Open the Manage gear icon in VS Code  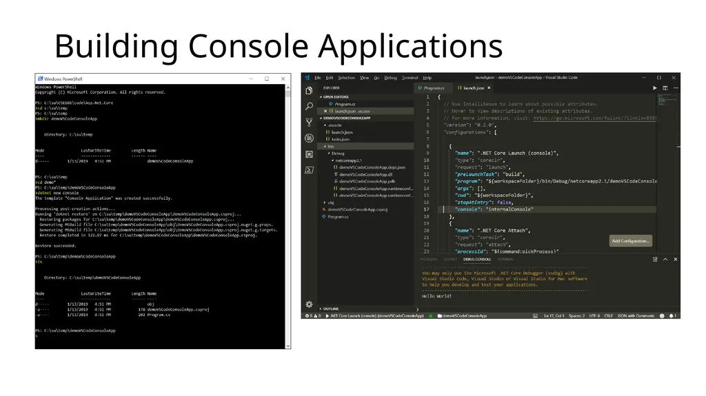(309, 304)
